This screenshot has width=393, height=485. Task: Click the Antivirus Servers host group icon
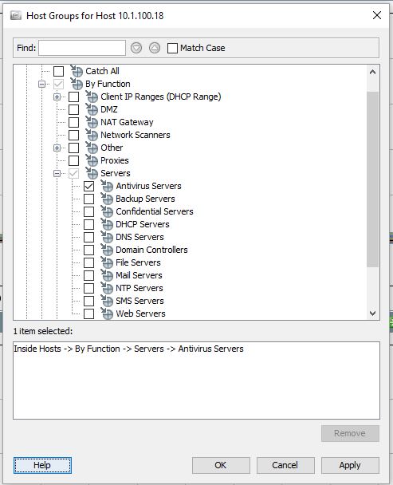[x=107, y=186]
